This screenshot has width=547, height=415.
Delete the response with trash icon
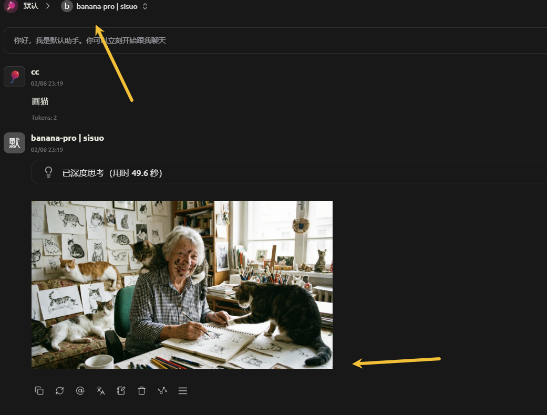(x=141, y=391)
